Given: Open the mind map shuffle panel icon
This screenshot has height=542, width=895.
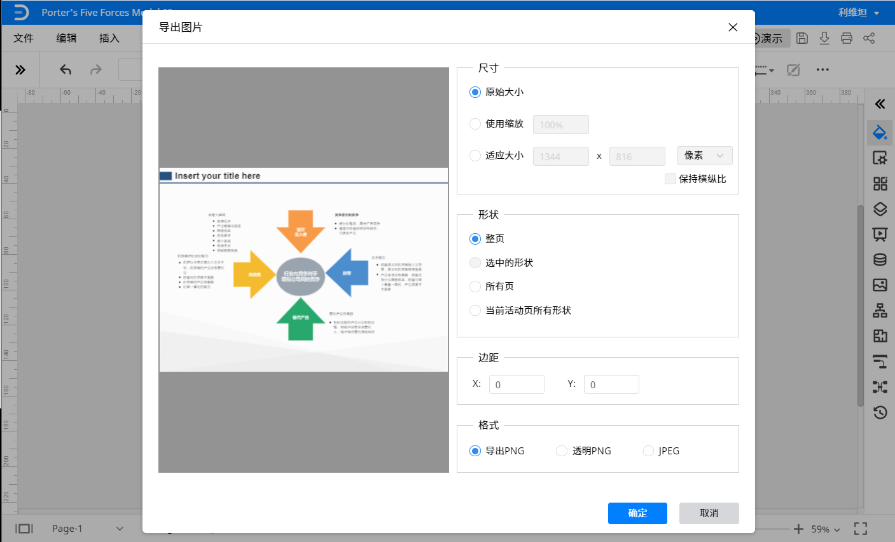Looking at the screenshot, I should coord(880,387).
